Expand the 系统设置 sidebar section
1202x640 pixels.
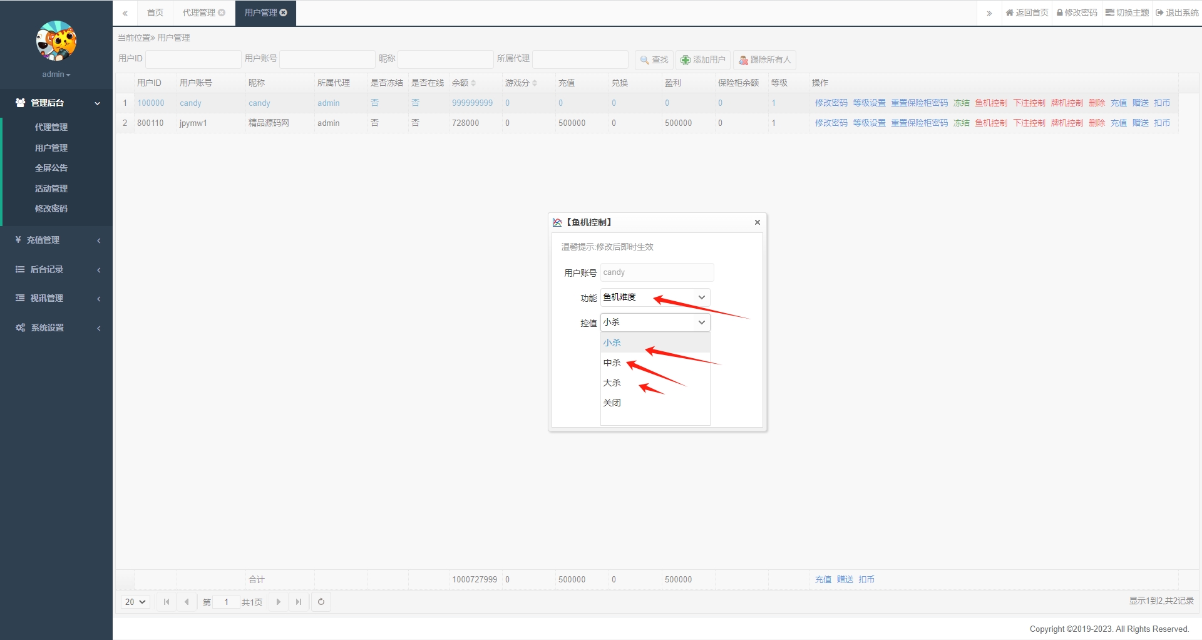click(56, 328)
